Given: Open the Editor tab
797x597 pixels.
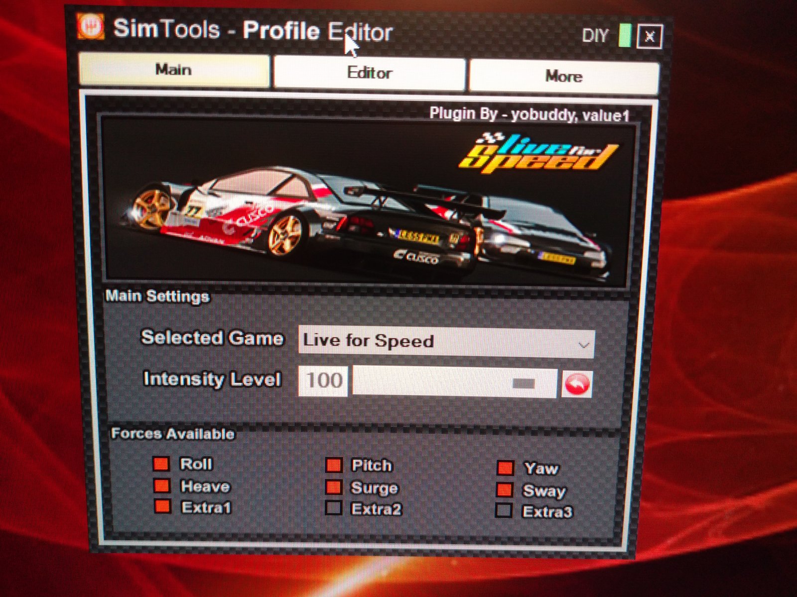Looking at the screenshot, I should [x=370, y=74].
